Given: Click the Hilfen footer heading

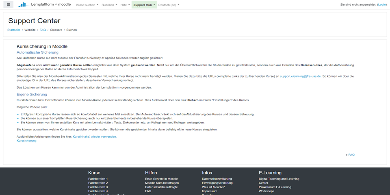Looking at the screenshot, I should (151, 173).
